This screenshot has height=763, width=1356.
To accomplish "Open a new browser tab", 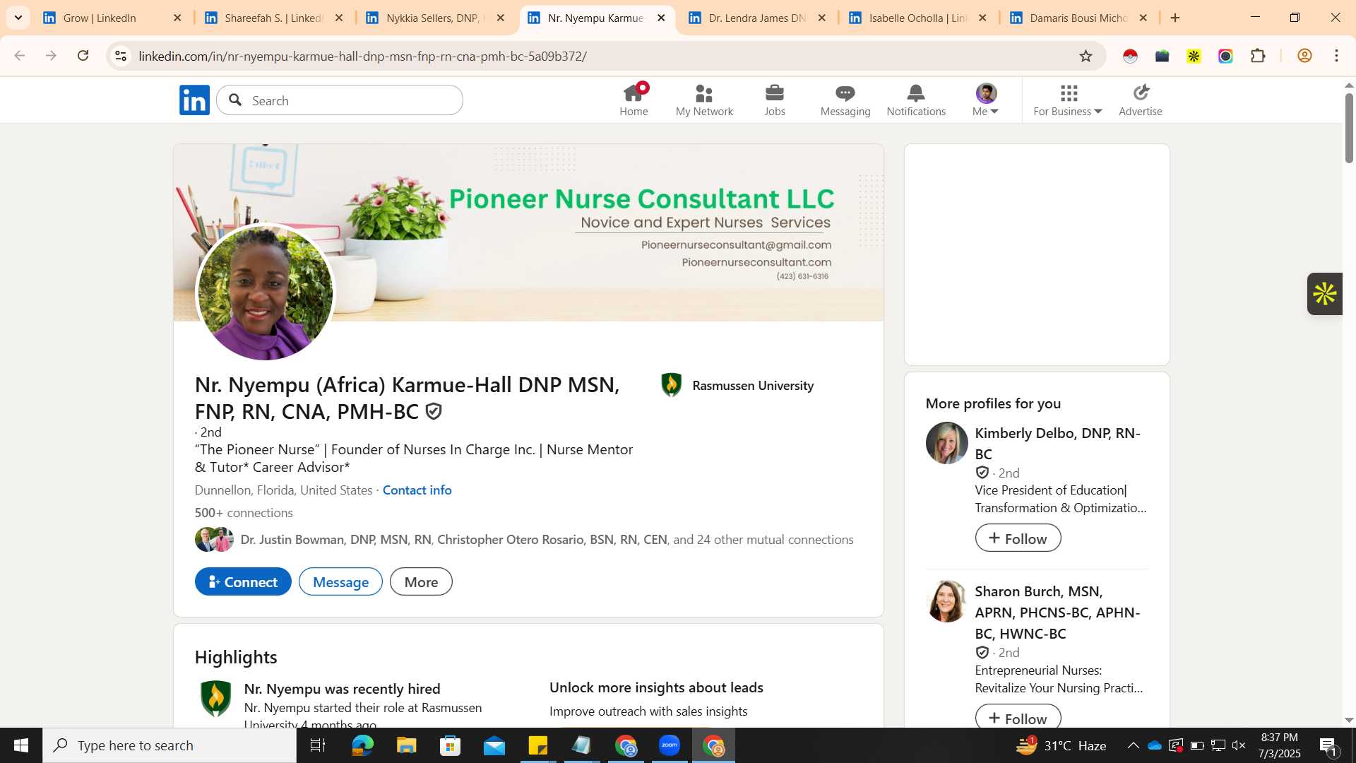I will pyautogui.click(x=1175, y=18).
